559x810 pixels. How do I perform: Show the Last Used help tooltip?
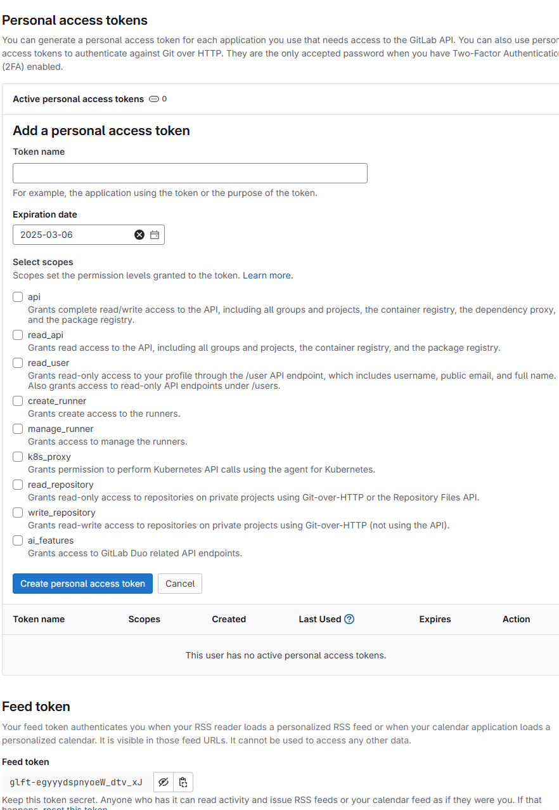349,618
